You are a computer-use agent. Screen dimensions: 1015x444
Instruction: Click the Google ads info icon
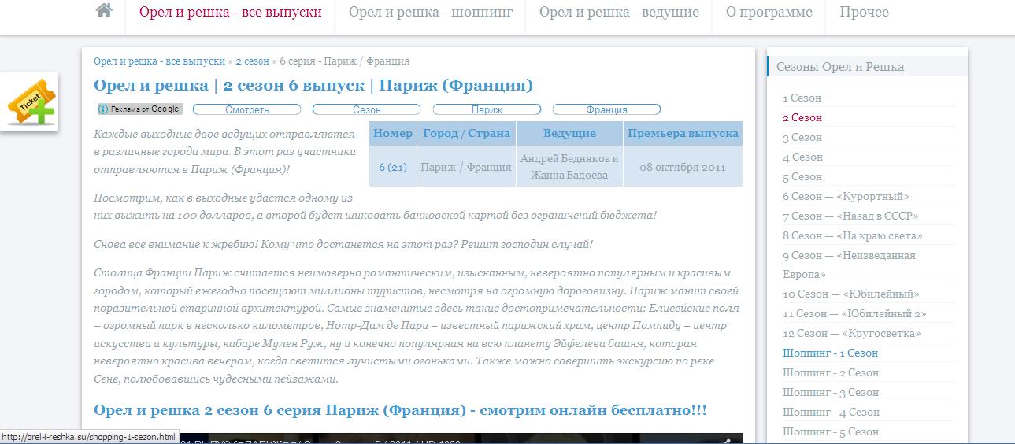tap(102, 109)
